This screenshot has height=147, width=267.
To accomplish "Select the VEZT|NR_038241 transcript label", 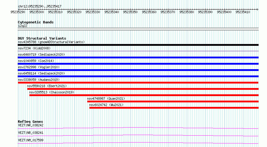I will (31, 133).
